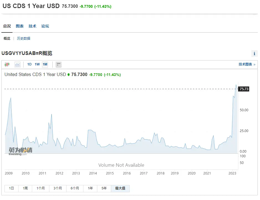Screen dimensions: 260x200
Task: Click the 2009 label on time axis
Action: pyautogui.click(x=9, y=173)
